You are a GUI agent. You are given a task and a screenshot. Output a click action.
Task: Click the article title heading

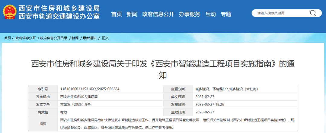click(163, 70)
